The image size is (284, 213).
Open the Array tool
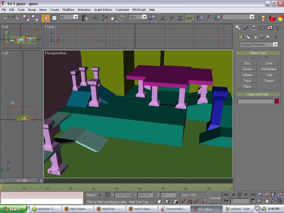[x=209, y=18]
